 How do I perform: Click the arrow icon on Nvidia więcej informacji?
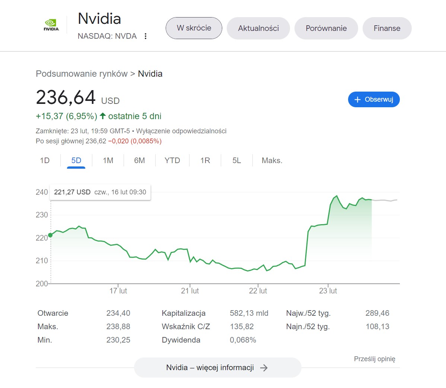(264, 368)
